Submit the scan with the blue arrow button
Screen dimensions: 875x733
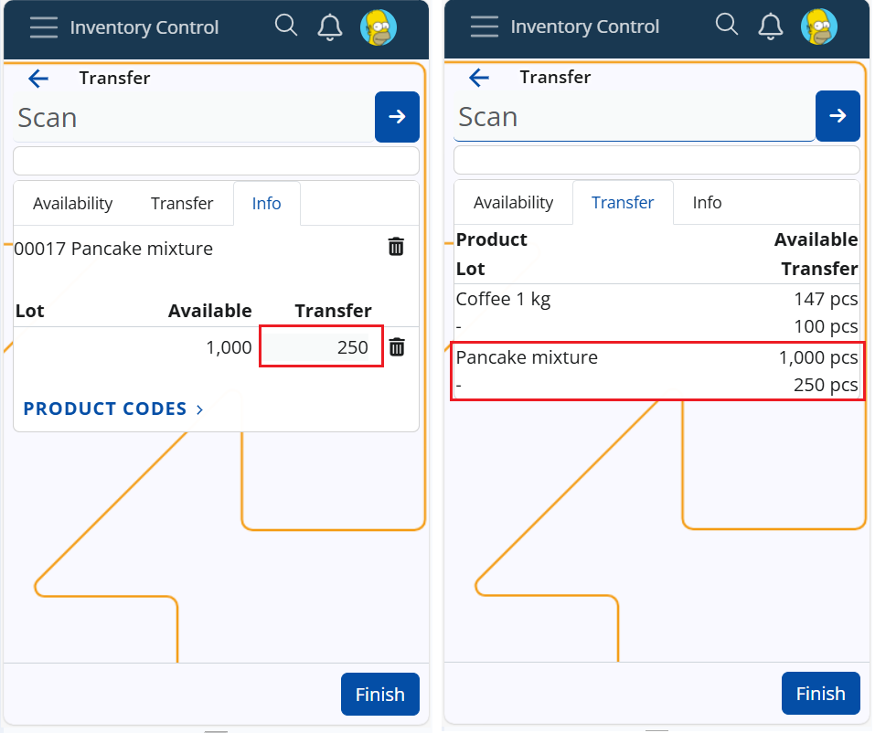coord(397,116)
